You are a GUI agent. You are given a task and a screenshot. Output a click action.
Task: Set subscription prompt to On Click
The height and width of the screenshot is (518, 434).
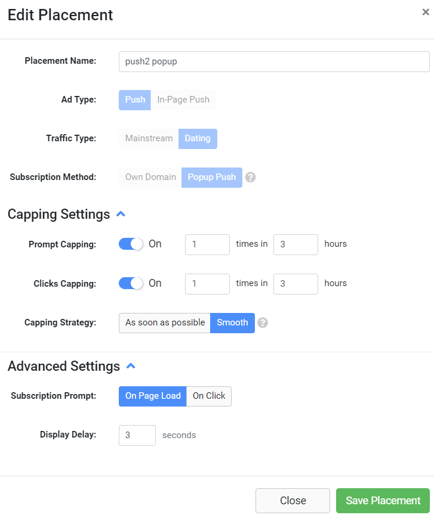point(209,396)
